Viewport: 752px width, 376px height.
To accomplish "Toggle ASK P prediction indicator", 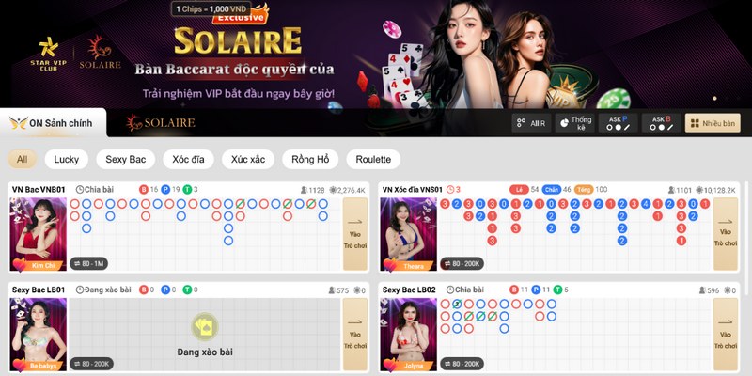I will coord(618,123).
